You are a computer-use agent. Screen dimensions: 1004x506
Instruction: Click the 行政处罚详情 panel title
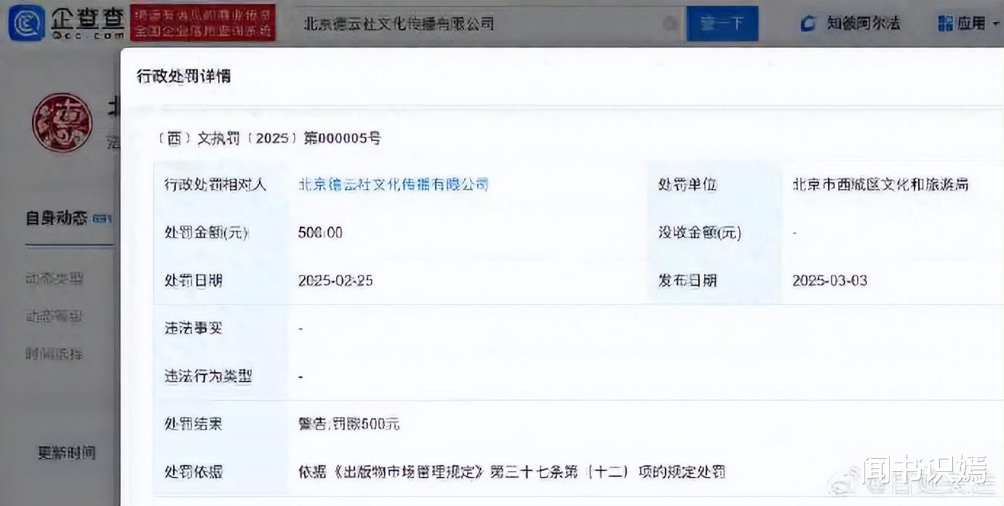(183, 76)
